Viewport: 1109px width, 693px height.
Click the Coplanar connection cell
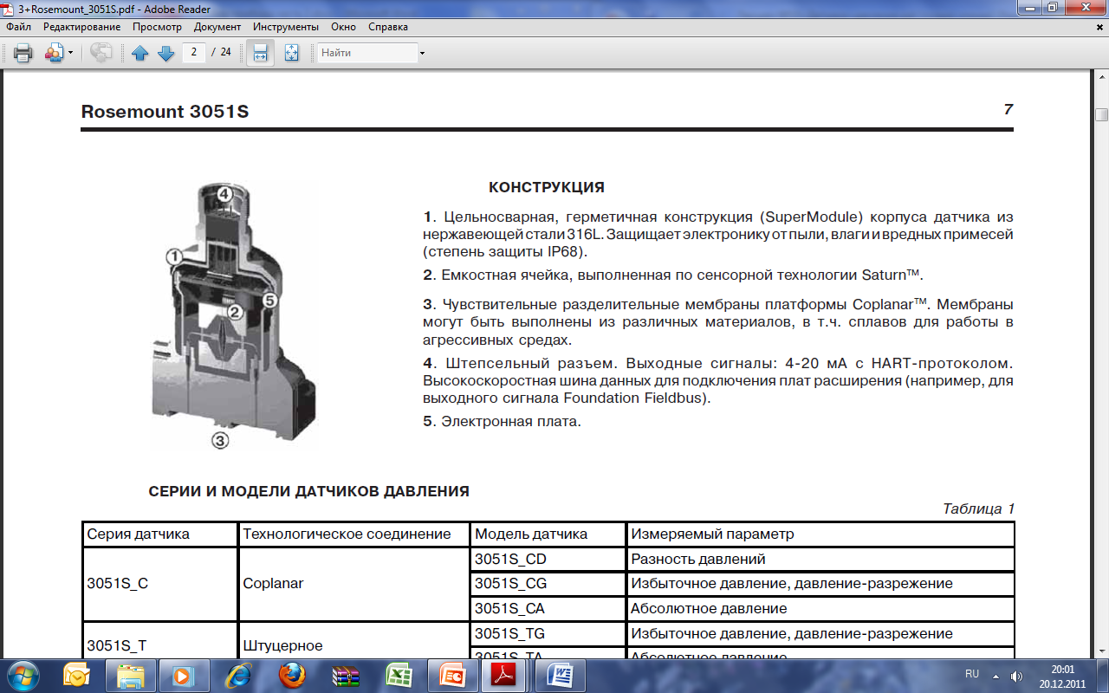pos(353,584)
